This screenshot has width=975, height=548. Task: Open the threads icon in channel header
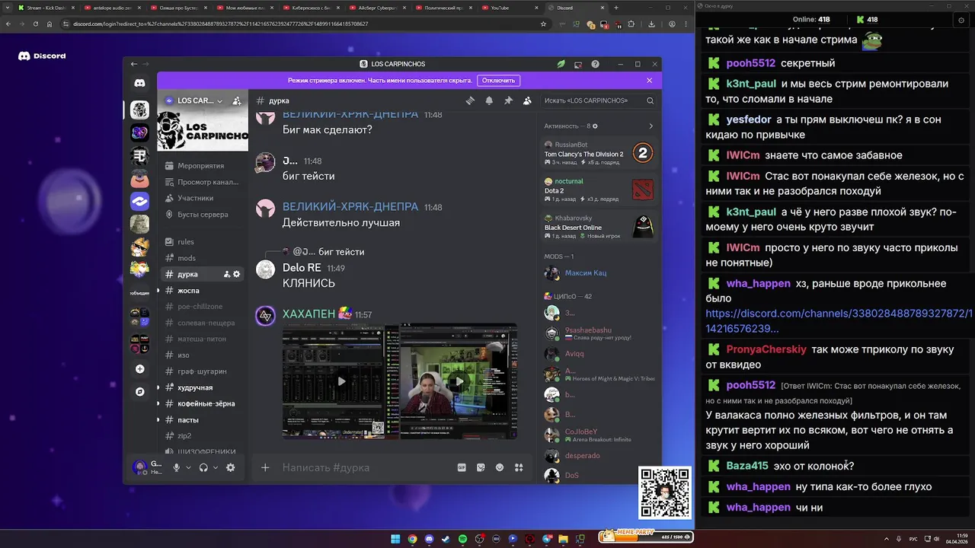click(x=470, y=100)
